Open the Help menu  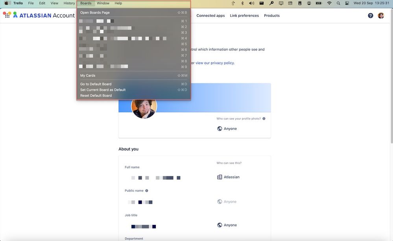click(118, 3)
